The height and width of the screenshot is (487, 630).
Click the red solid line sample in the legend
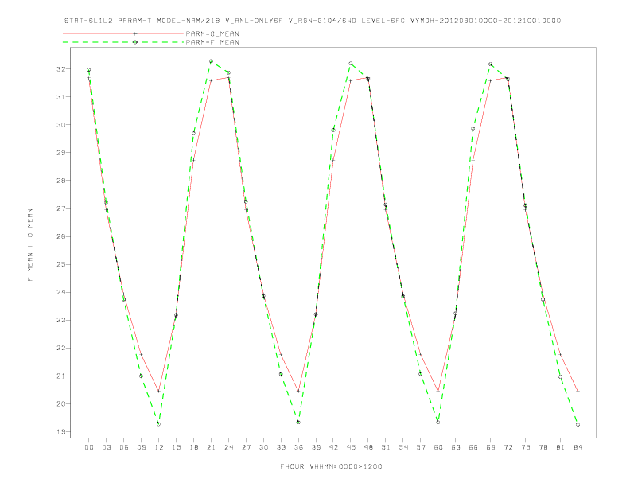123,33
